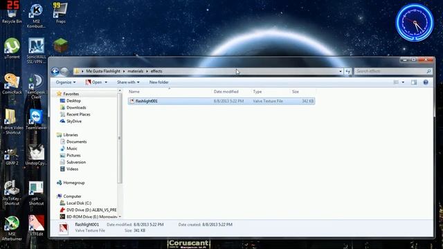Open the Subversion library
The width and height of the screenshot is (443, 249).
pos(76,163)
